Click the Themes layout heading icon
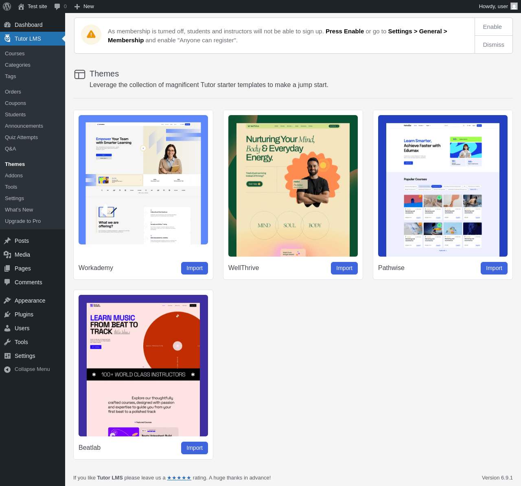The width and height of the screenshot is (521, 486). point(80,74)
